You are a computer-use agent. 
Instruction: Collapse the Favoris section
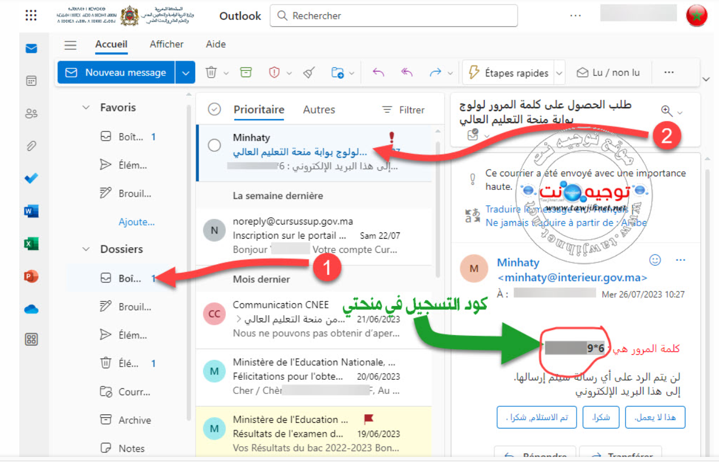pos(86,107)
